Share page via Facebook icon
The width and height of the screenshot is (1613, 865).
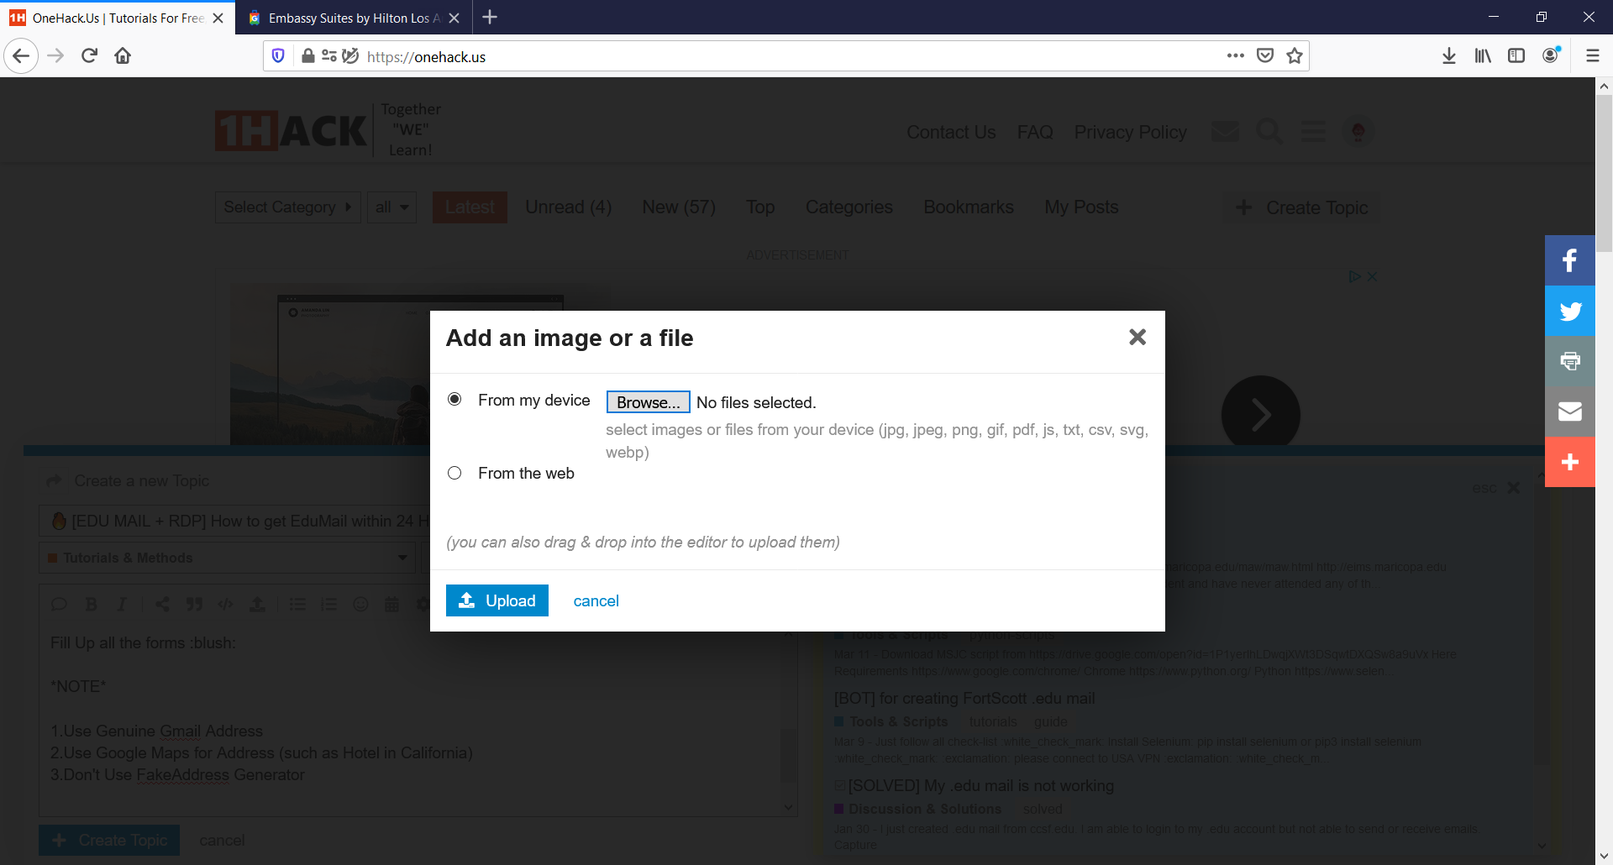1569,260
